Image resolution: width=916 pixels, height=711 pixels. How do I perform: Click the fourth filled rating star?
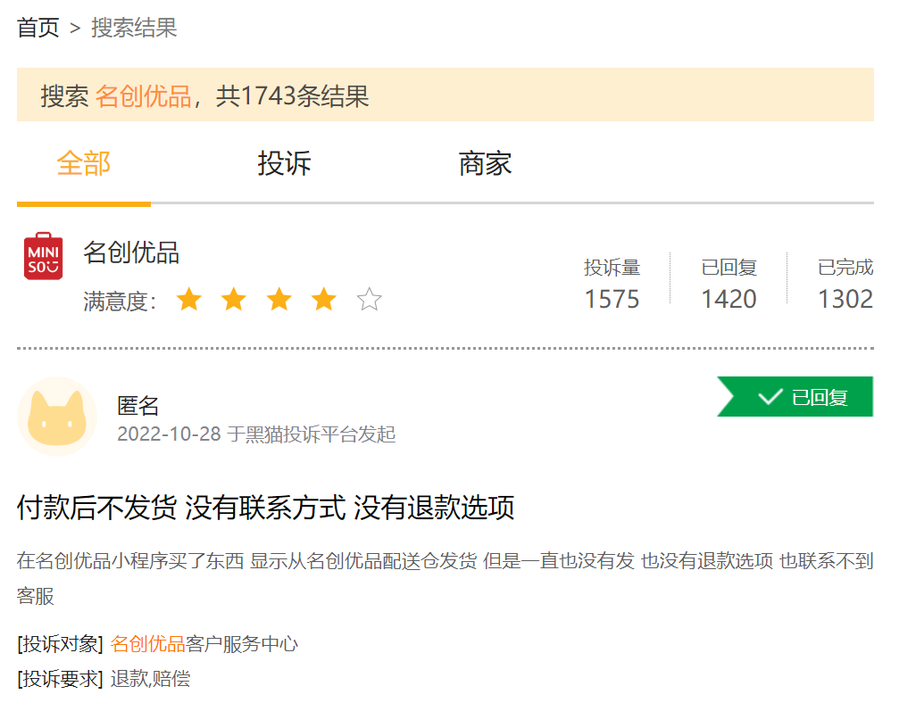coord(324,300)
